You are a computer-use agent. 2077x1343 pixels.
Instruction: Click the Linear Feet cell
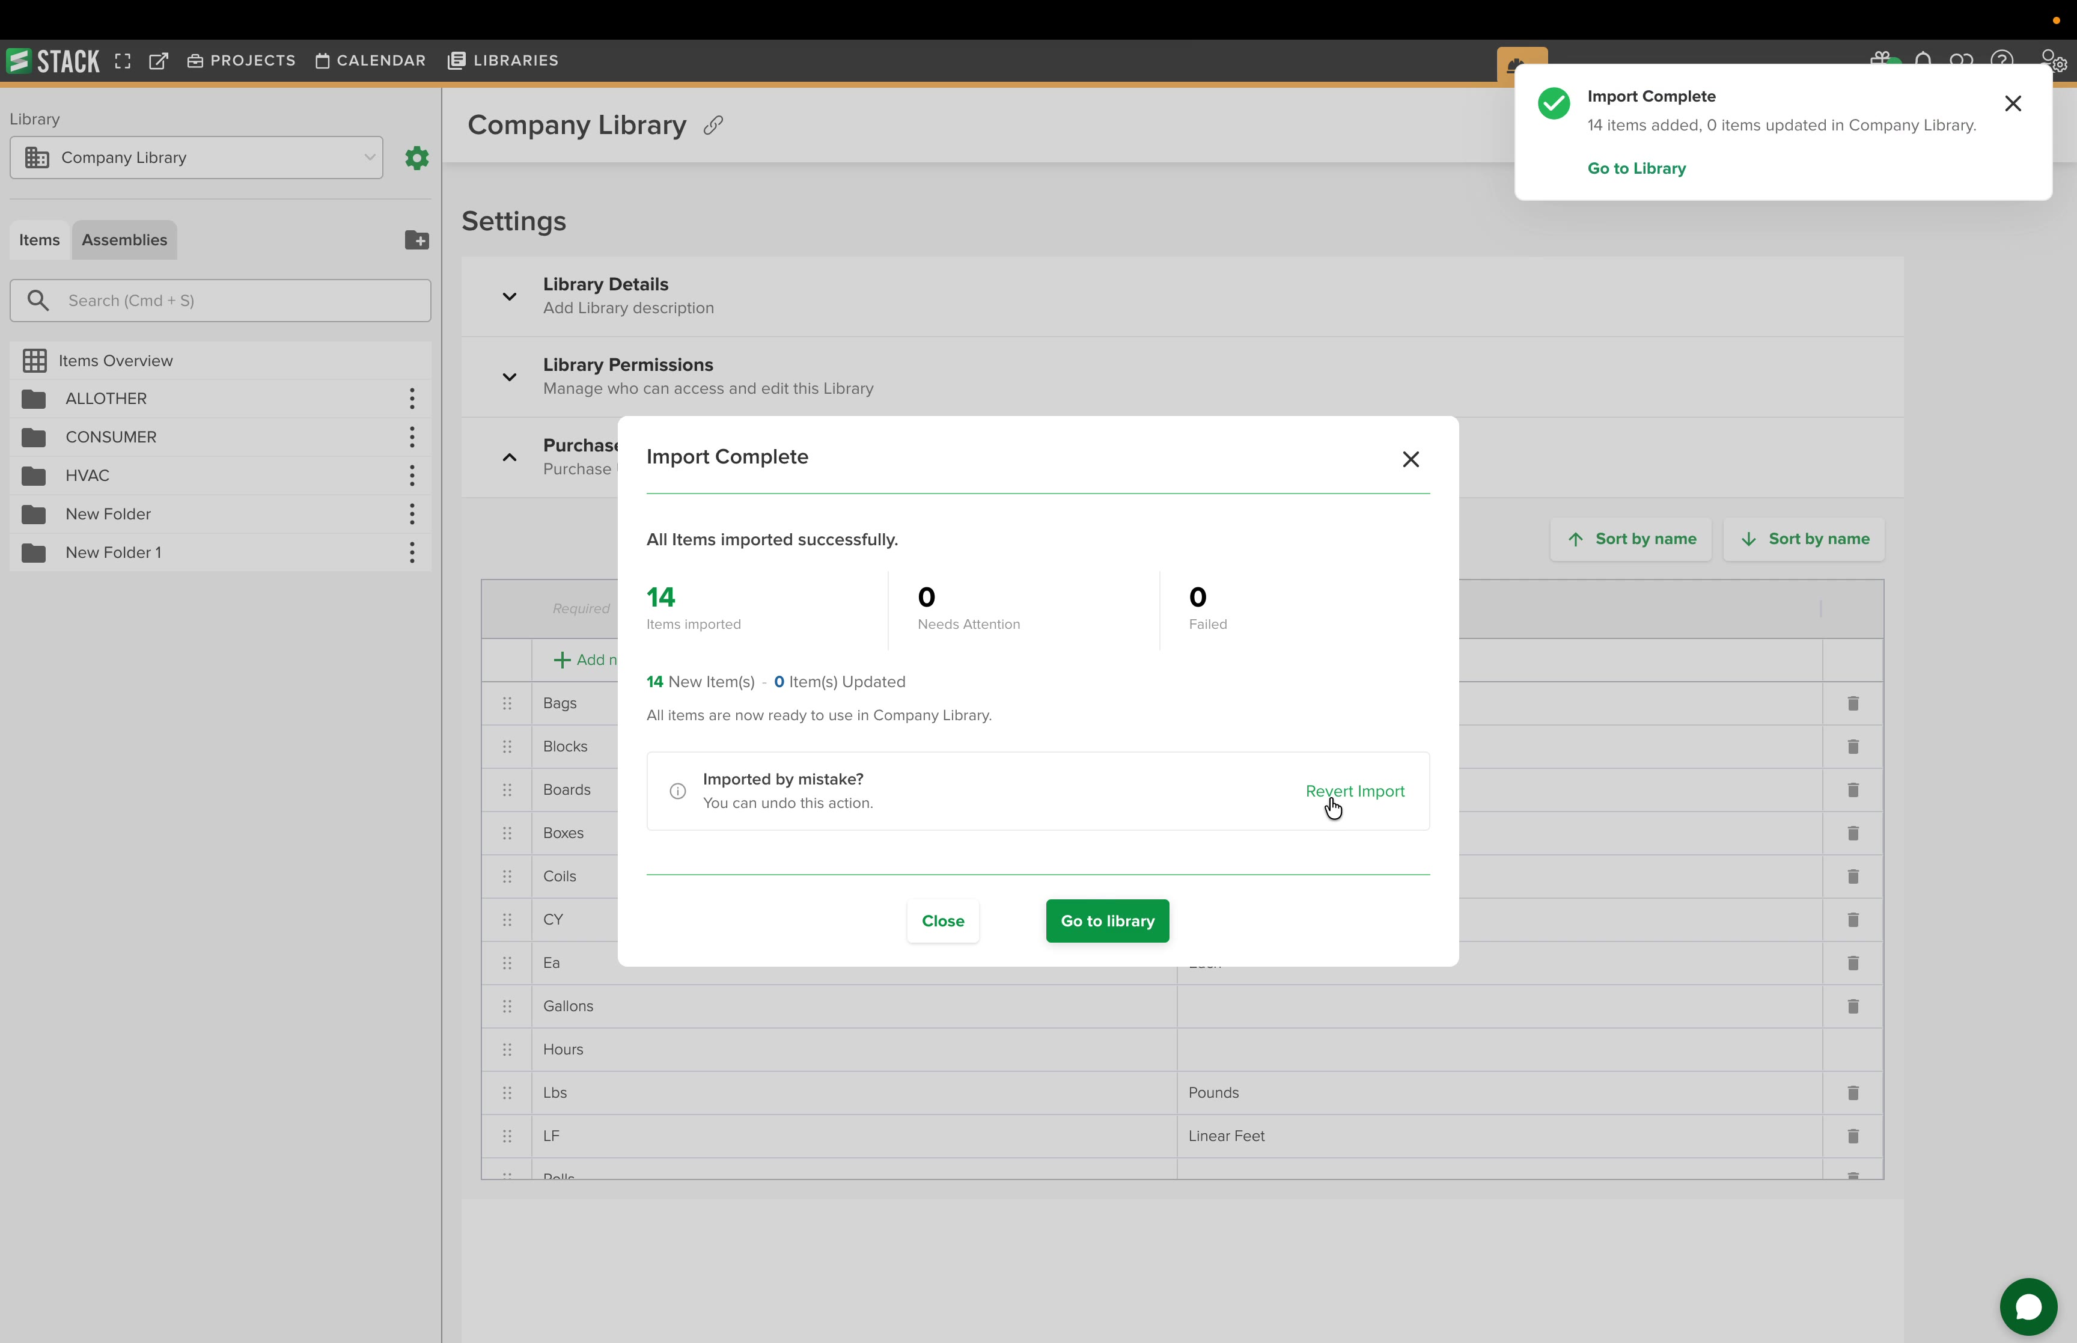point(1499,1136)
